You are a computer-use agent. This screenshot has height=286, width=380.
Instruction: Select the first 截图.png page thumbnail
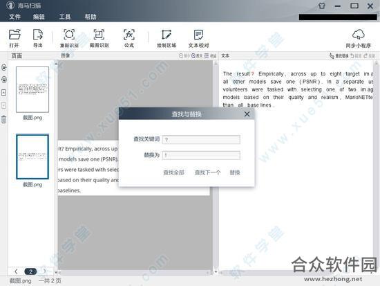pos(32,89)
